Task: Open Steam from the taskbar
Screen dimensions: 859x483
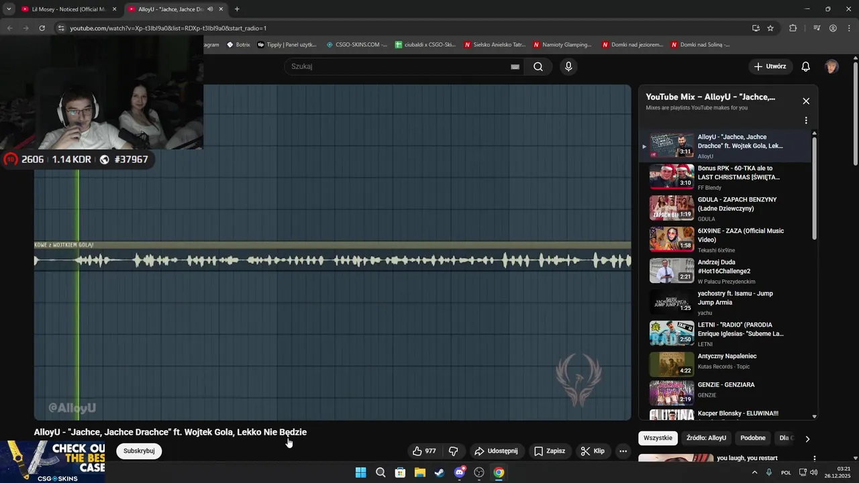Action: (x=440, y=472)
